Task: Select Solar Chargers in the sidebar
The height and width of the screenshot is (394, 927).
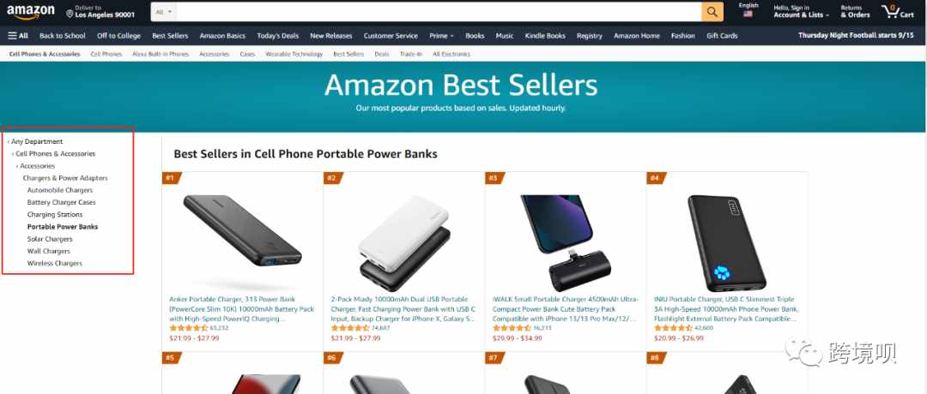Action: (50, 239)
